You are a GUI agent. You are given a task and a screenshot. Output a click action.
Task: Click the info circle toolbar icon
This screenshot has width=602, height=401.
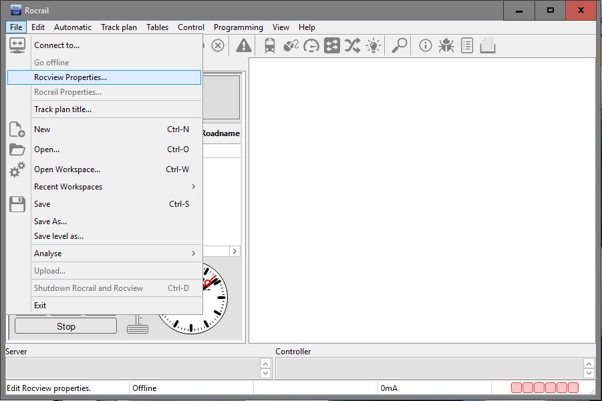[426, 45]
